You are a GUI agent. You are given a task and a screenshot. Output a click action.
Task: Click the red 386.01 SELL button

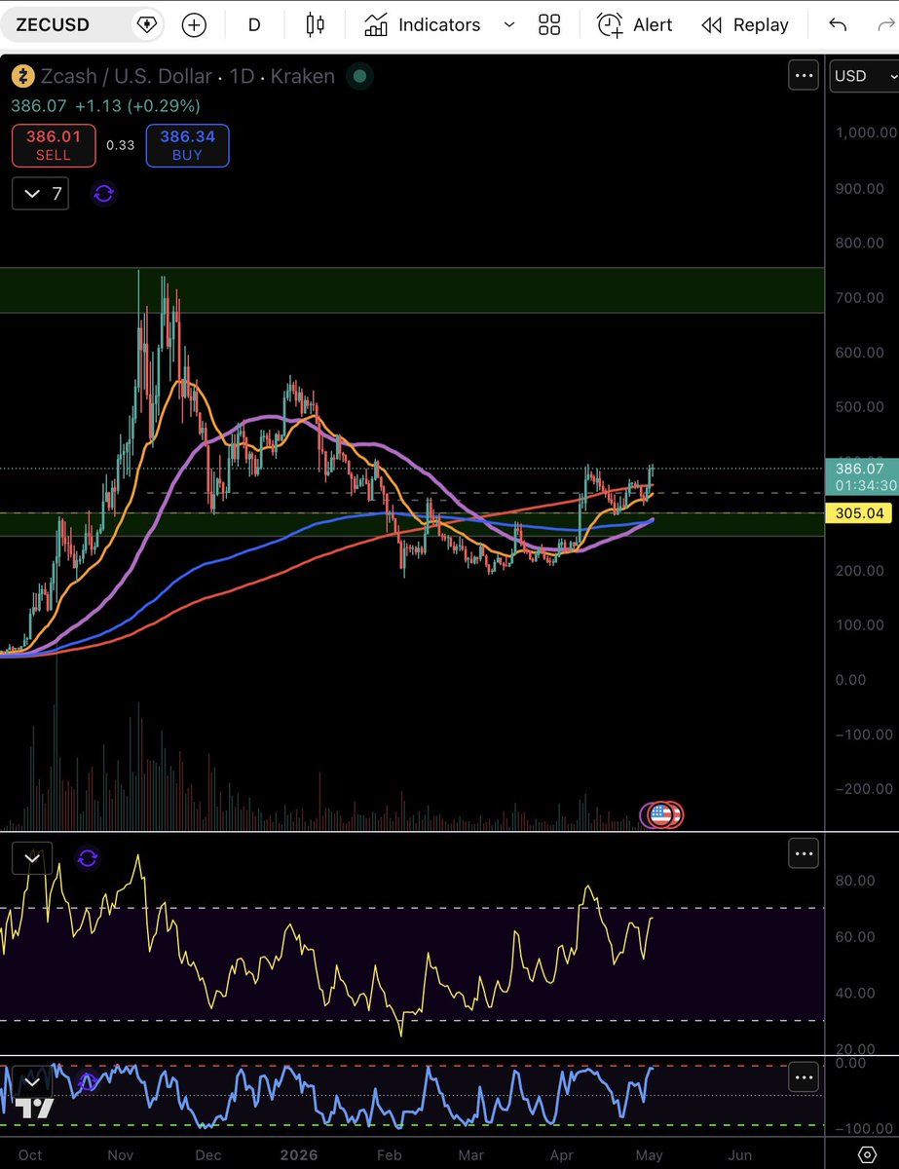54,145
